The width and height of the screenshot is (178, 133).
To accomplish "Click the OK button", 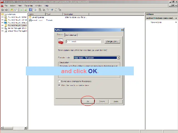I will (x=88, y=101).
